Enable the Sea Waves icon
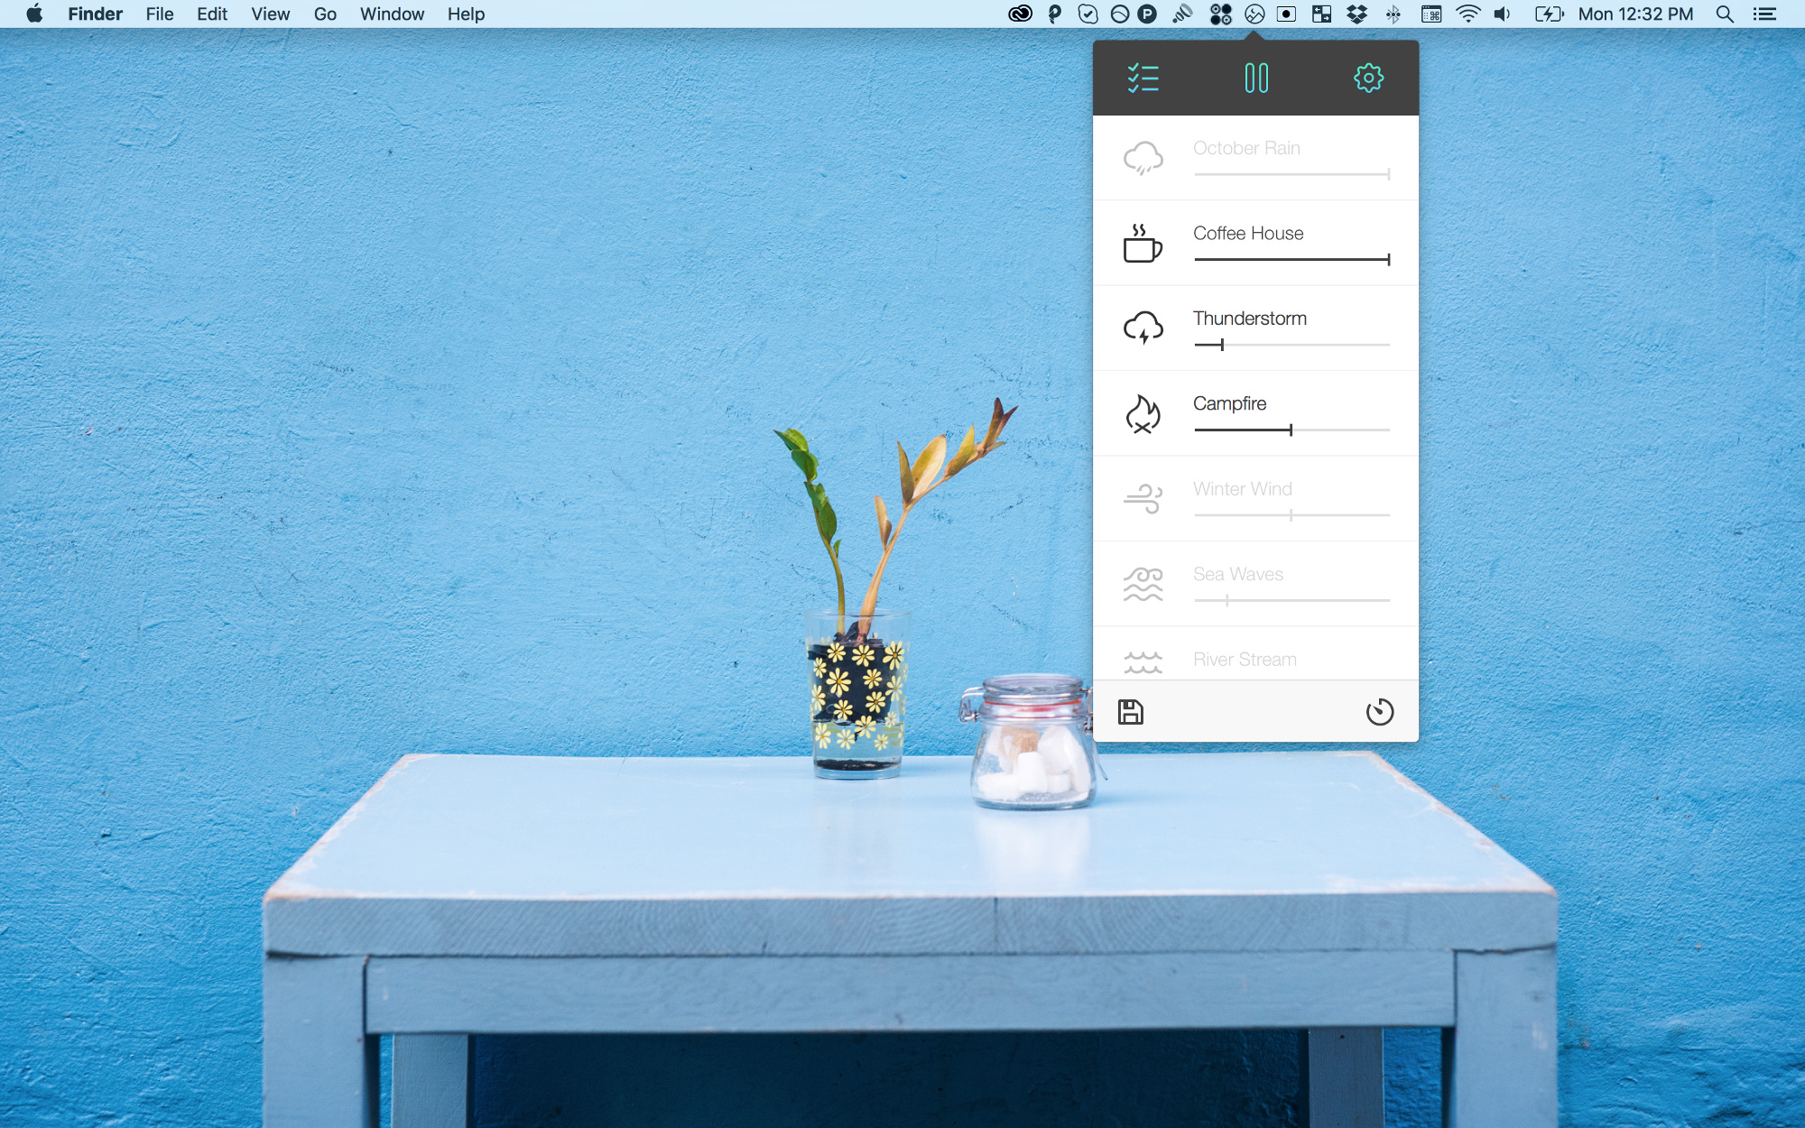This screenshot has height=1128, width=1805. coord(1143,584)
